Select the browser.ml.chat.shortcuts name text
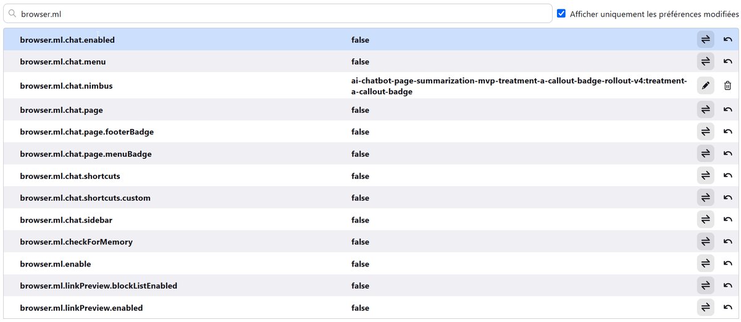 (70, 176)
